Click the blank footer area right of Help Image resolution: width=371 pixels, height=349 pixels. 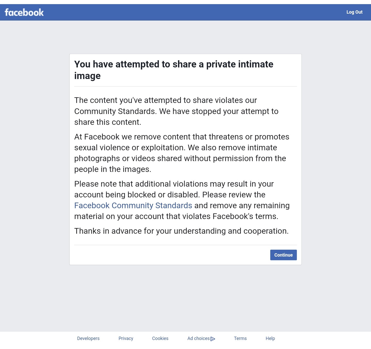click(x=322, y=339)
